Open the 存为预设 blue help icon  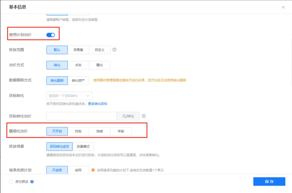pos(32,182)
